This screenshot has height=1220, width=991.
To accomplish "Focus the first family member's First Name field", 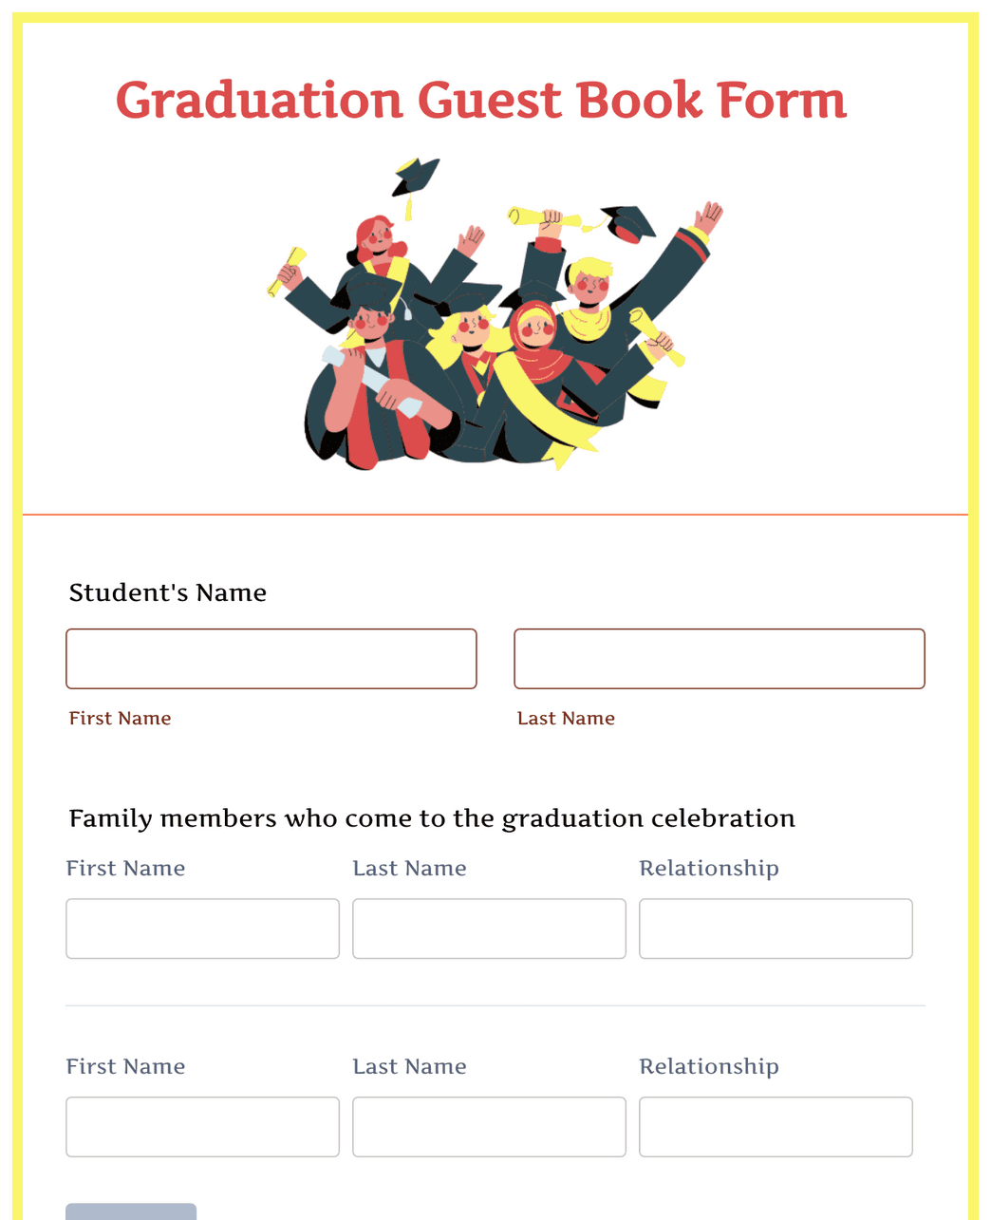I will [202, 929].
